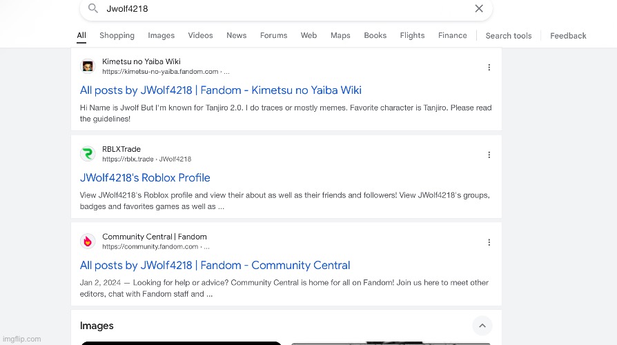Click the RBLXTrade site name

click(121, 149)
